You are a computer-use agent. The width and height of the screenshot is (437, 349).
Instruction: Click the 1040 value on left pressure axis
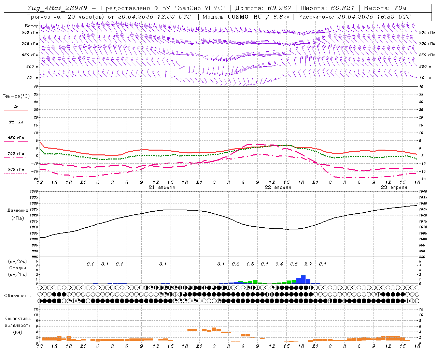click(x=33, y=192)
